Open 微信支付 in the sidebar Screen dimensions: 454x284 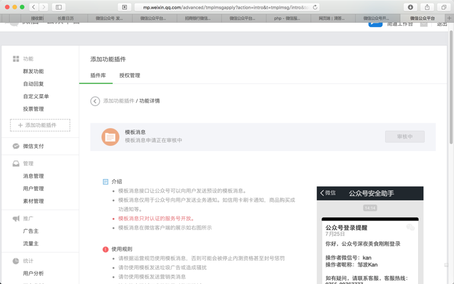[x=33, y=146]
